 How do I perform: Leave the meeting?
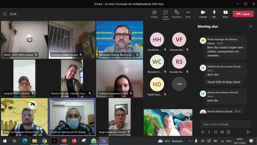tap(243, 14)
